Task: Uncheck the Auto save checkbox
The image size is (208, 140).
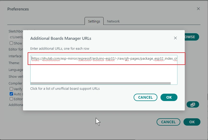Action: point(11,94)
